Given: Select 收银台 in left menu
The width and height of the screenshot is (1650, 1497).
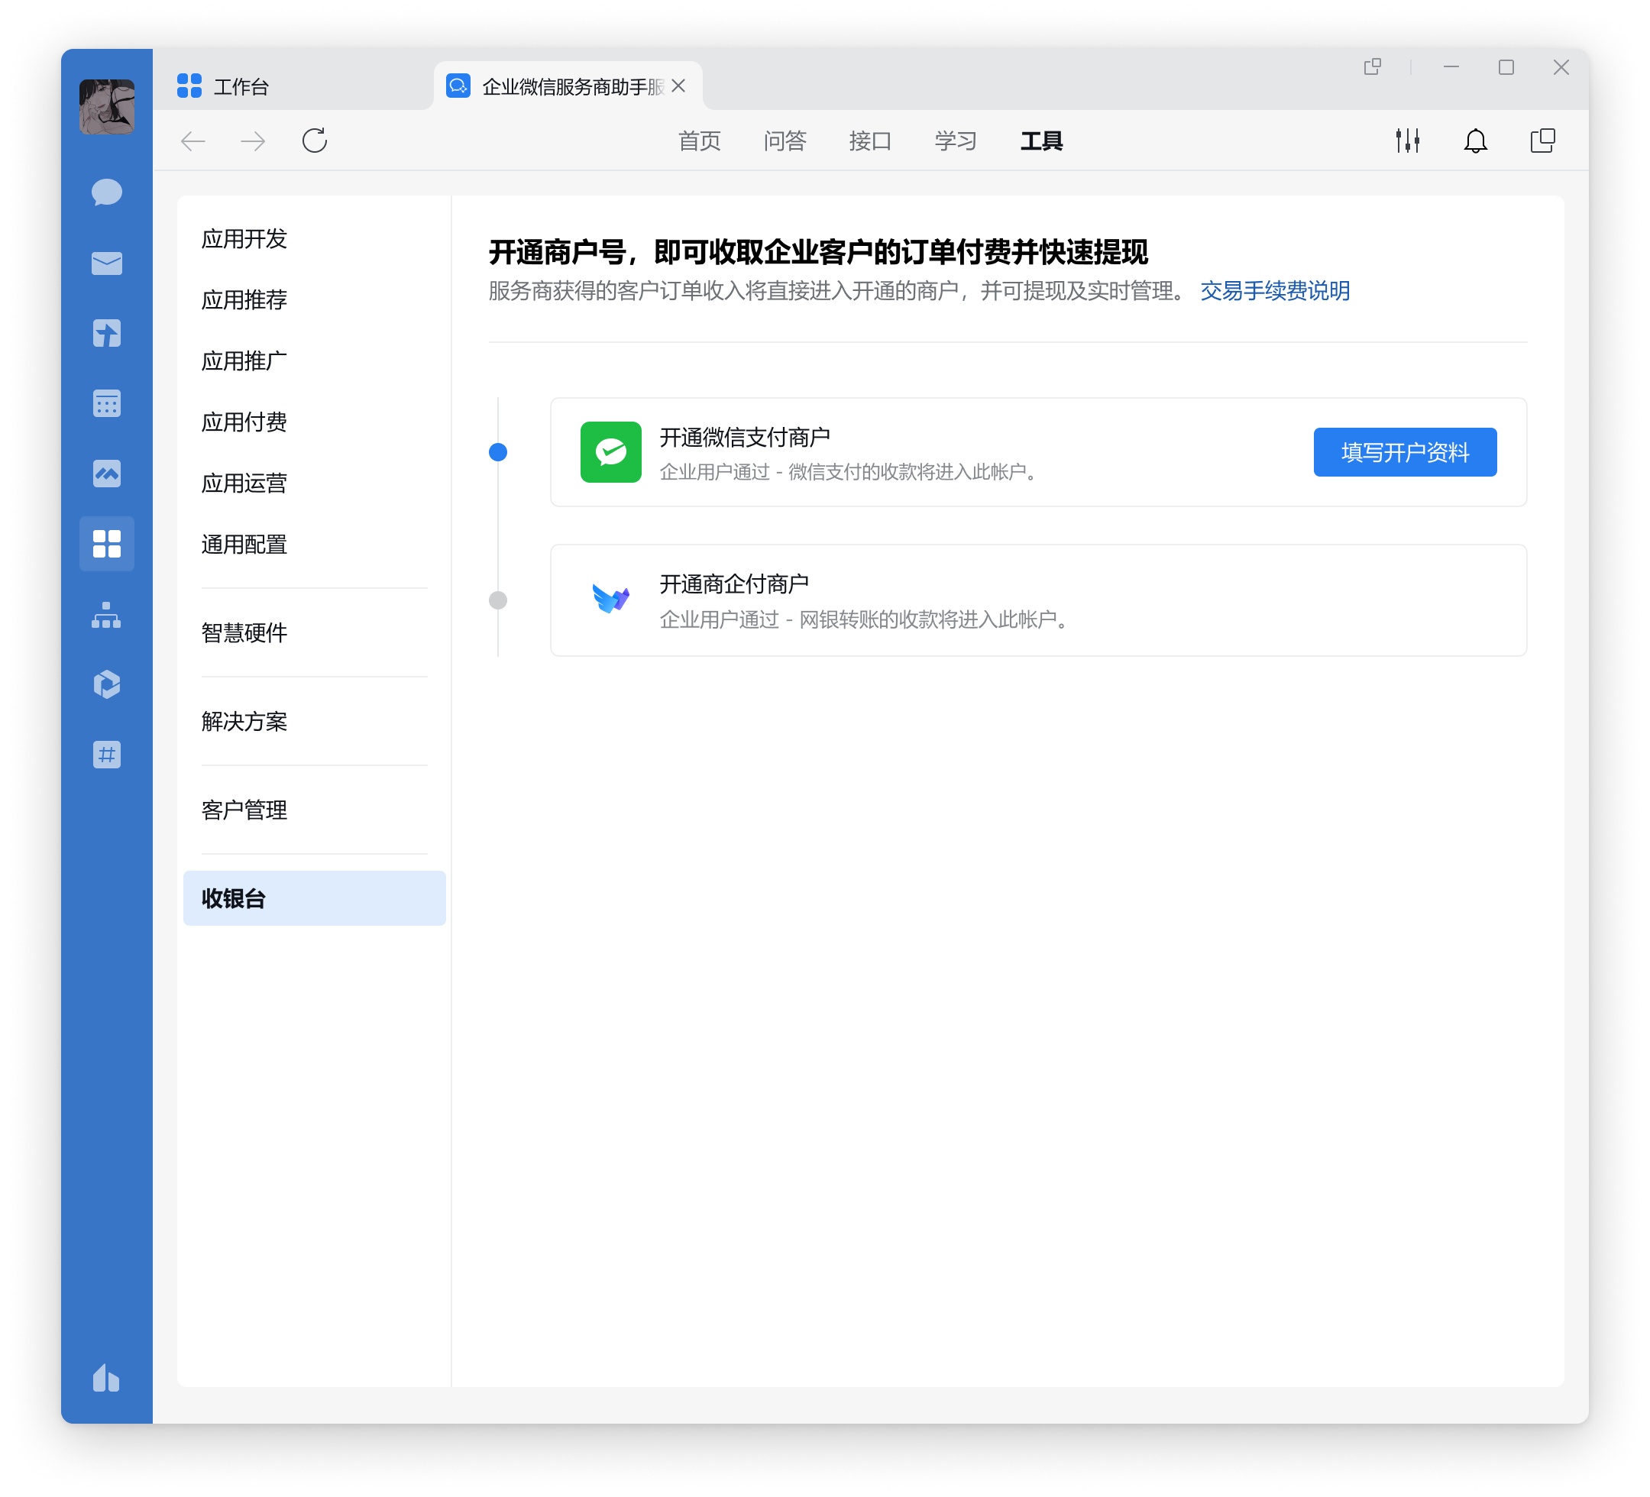Looking at the screenshot, I should click(314, 899).
